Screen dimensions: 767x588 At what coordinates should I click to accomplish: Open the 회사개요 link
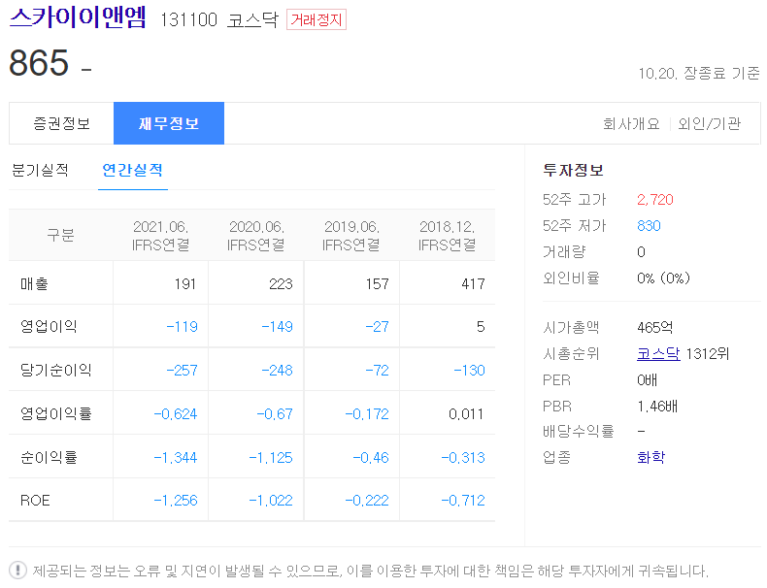click(x=631, y=123)
